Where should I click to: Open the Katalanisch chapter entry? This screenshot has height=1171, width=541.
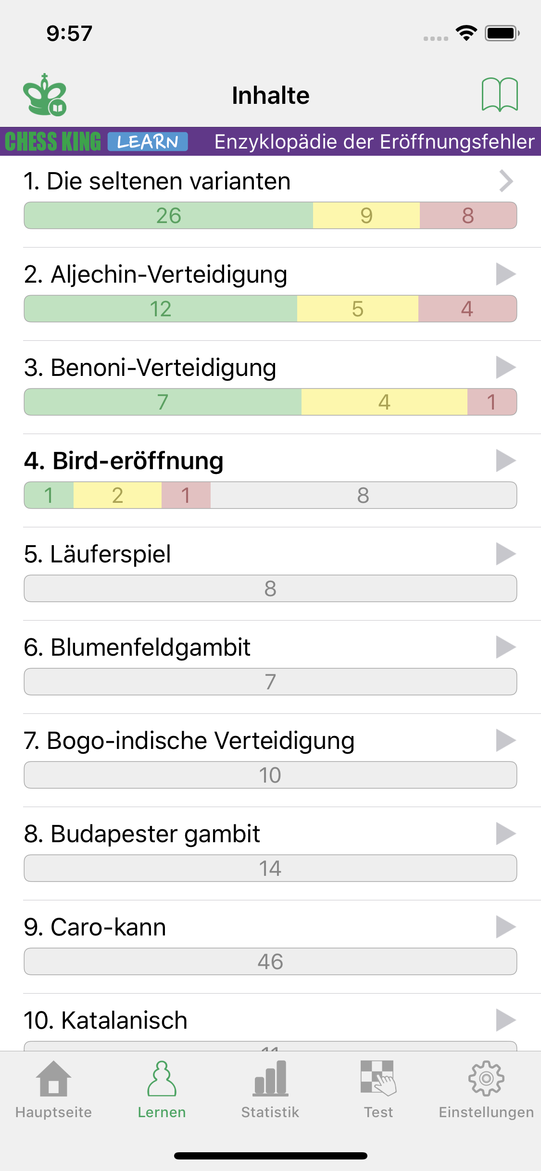(x=106, y=1020)
